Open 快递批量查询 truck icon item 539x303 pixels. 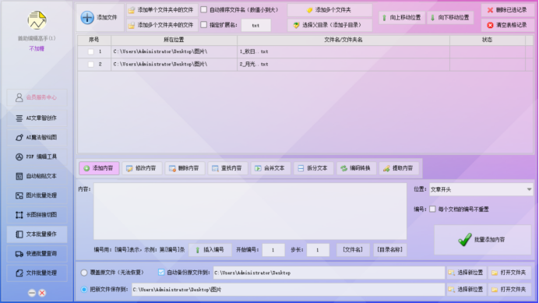37,253
